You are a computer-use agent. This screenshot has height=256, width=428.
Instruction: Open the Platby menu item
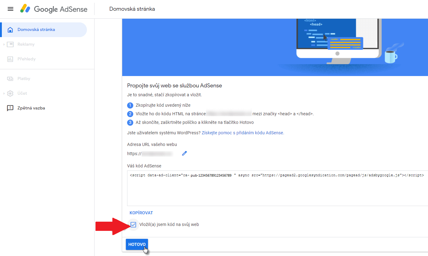(24, 79)
